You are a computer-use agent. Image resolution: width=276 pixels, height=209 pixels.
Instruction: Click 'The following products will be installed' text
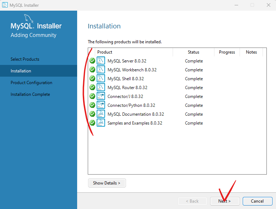[125, 42]
